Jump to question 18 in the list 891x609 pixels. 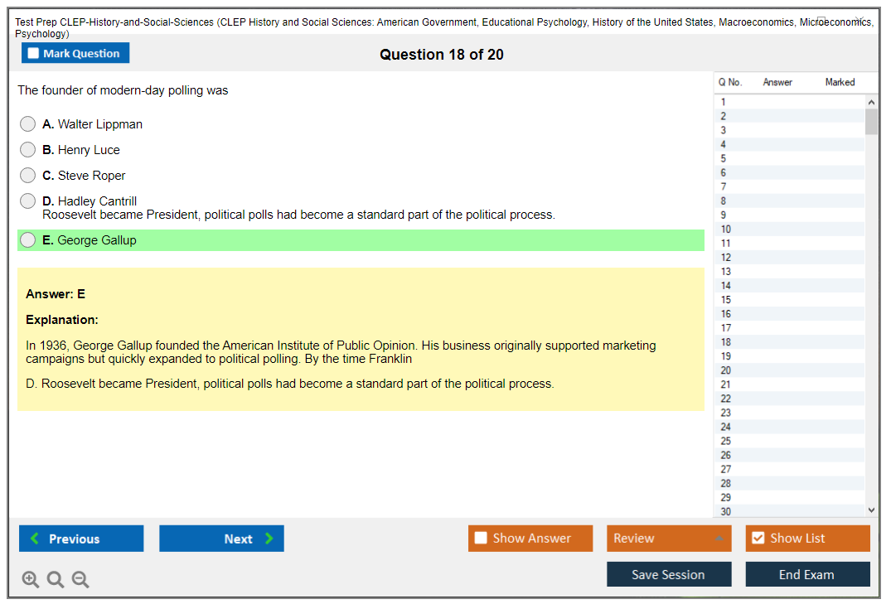[726, 342]
